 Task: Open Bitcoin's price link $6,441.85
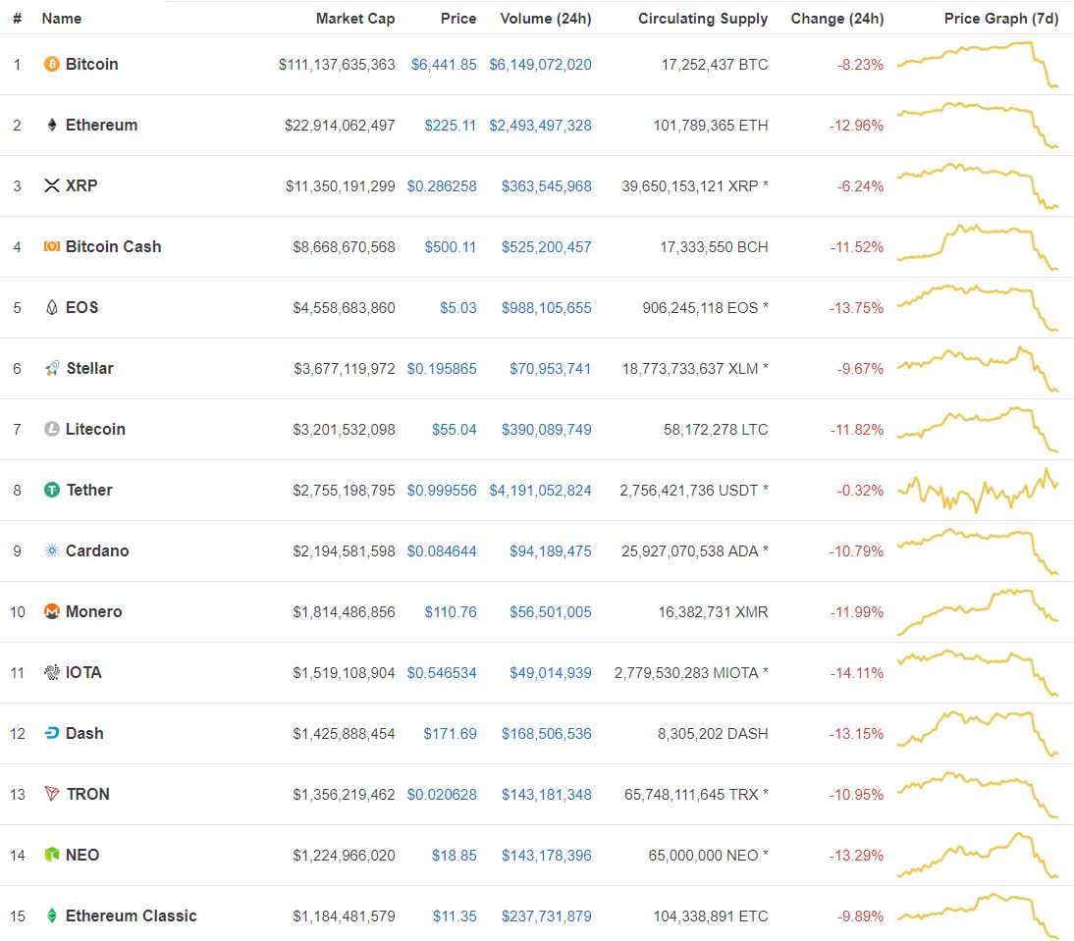tap(446, 64)
